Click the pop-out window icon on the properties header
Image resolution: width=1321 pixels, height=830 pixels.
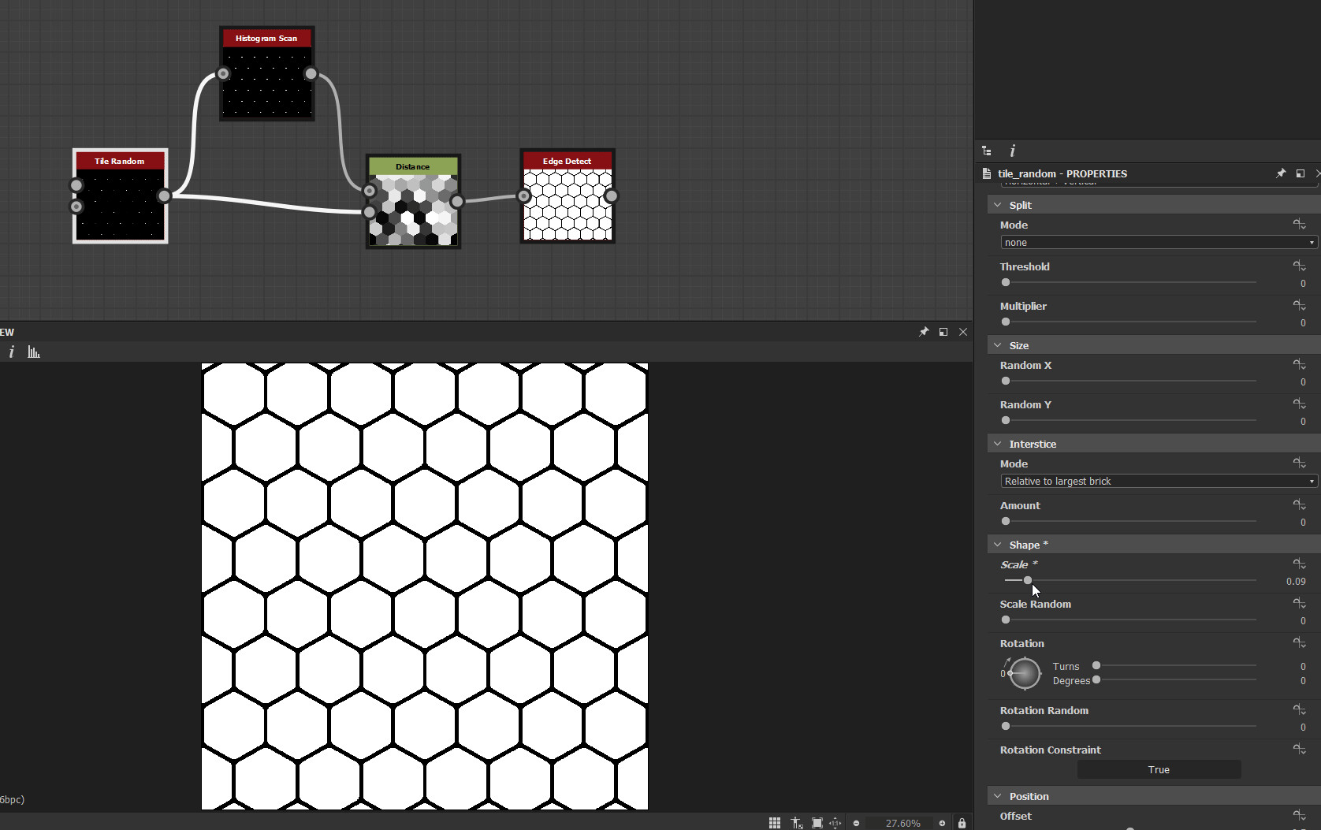point(1299,173)
